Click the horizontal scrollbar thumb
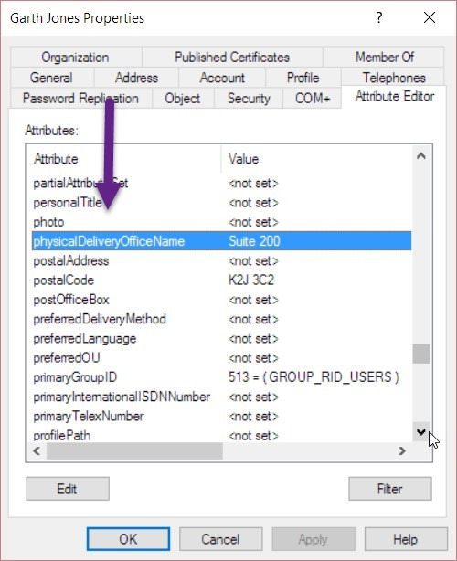The height and width of the screenshot is (561, 457). pos(134,450)
